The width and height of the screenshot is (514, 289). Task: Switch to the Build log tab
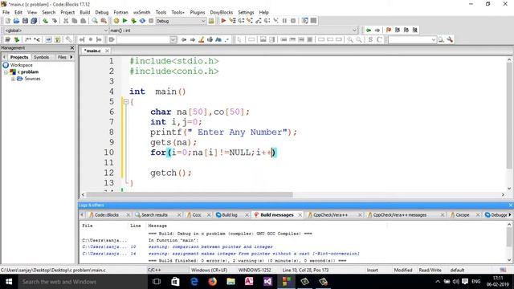(x=230, y=215)
